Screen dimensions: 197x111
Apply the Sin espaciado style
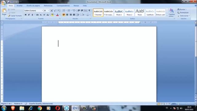click(x=109, y=13)
